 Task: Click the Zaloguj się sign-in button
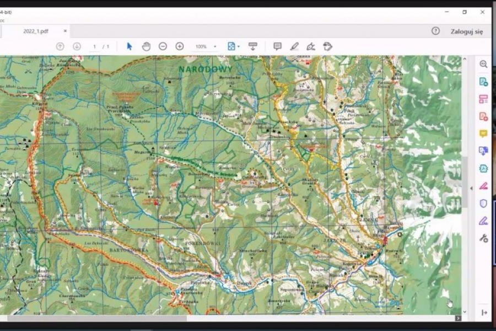pos(466,31)
